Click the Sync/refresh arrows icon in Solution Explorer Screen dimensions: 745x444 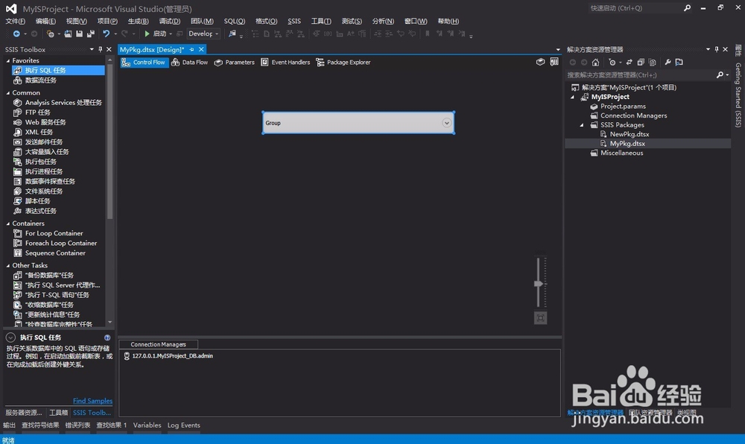point(629,63)
